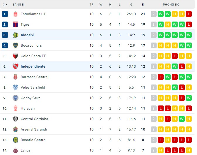
Task: Sort standings by the Đ points header
Action: click(143, 5)
